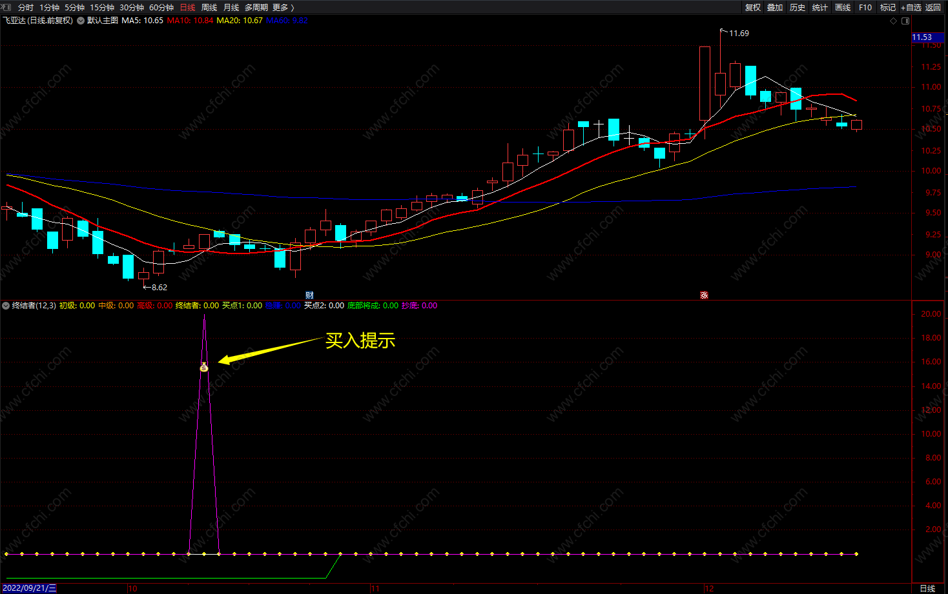
Task: Click the 底部将成: 0.00 indicator value
Action: [373, 306]
